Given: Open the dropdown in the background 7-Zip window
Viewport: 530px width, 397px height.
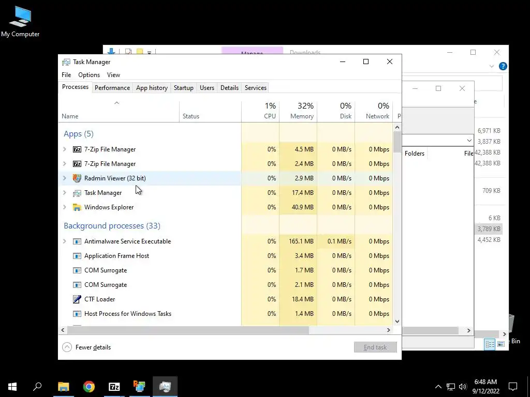Looking at the screenshot, I should click(x=469, y=141).
